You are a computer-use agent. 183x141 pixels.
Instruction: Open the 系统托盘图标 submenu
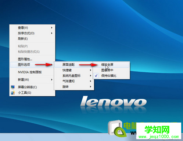pos(74,76)
